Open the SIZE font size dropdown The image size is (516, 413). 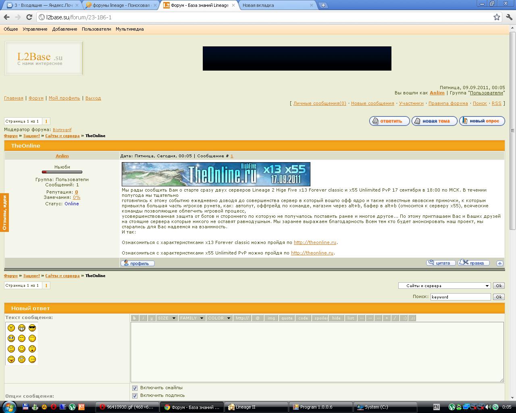tap(167, 318)
